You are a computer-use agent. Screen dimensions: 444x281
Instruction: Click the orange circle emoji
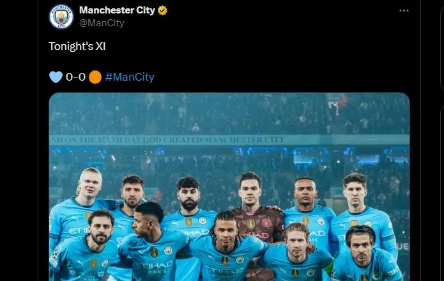[95, 77]
